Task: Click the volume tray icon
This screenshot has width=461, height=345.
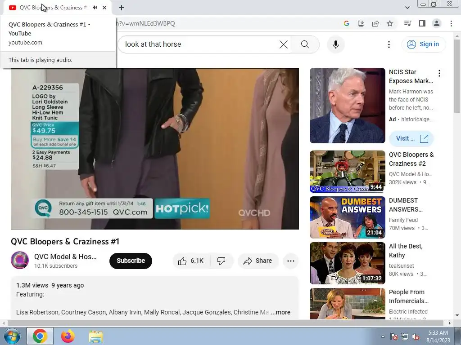Action: (x=416, y=336)
